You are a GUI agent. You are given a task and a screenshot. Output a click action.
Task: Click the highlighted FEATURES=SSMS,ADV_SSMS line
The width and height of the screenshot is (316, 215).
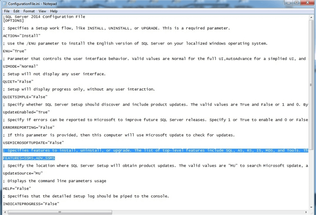(x=29, y=158)
